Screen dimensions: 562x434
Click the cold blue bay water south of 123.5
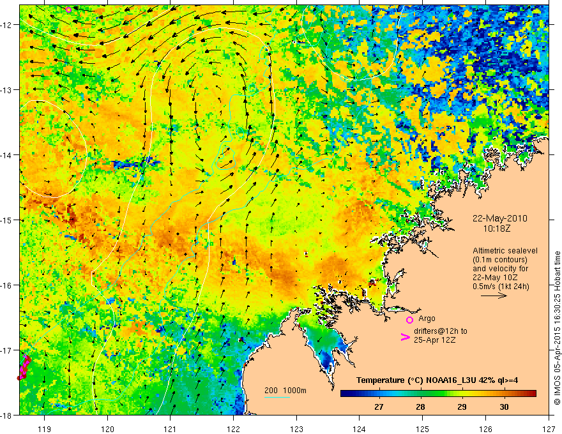point(327,360)
